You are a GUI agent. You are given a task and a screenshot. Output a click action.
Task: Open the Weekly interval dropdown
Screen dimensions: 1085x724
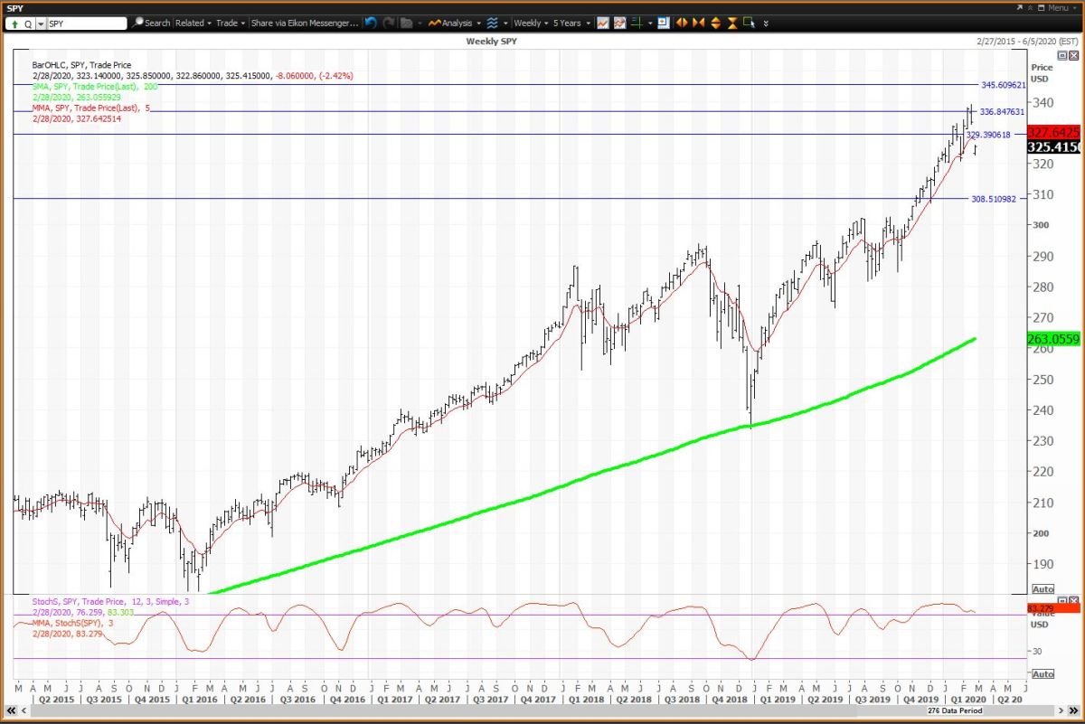530,23
